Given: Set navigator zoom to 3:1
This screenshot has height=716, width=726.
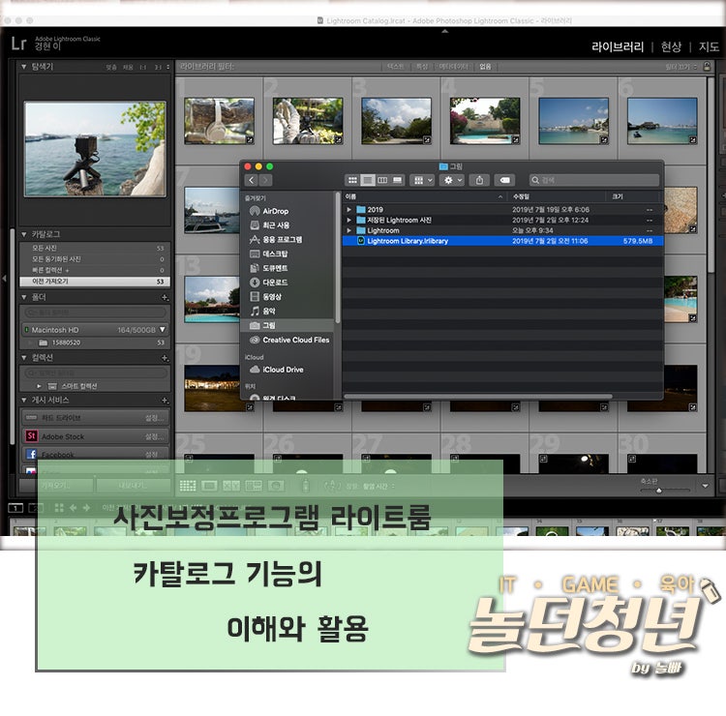Looking at the screenshot, I should coord(158,67).
